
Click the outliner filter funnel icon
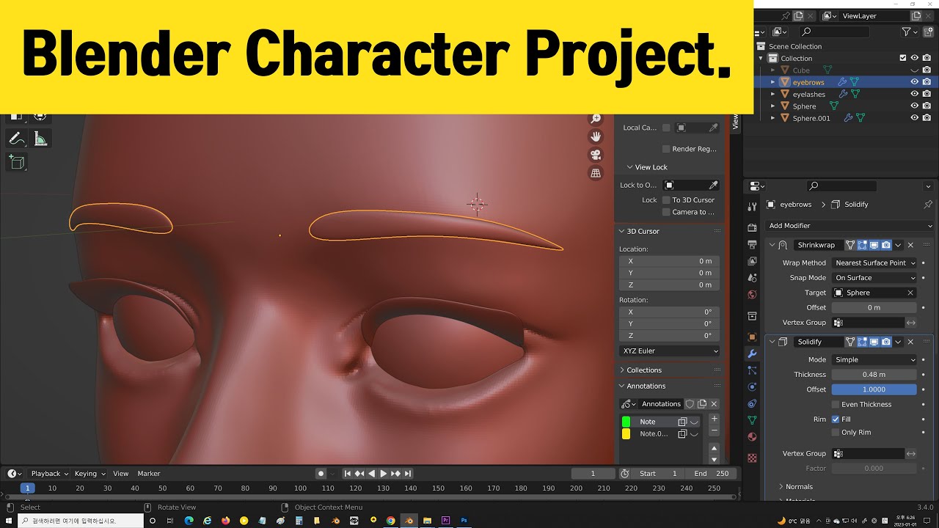tap(907, 32)
